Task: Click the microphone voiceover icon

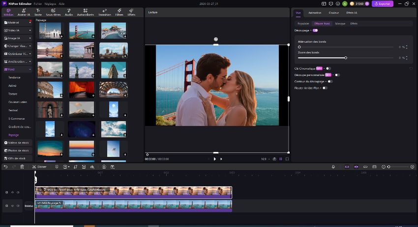Action: pyautogui.click(x=333, y=167)
